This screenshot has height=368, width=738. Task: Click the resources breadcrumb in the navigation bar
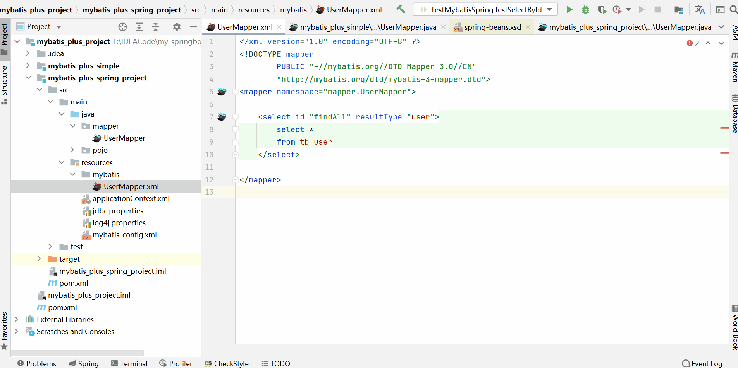pyautogui.click(x=254, y=10)
